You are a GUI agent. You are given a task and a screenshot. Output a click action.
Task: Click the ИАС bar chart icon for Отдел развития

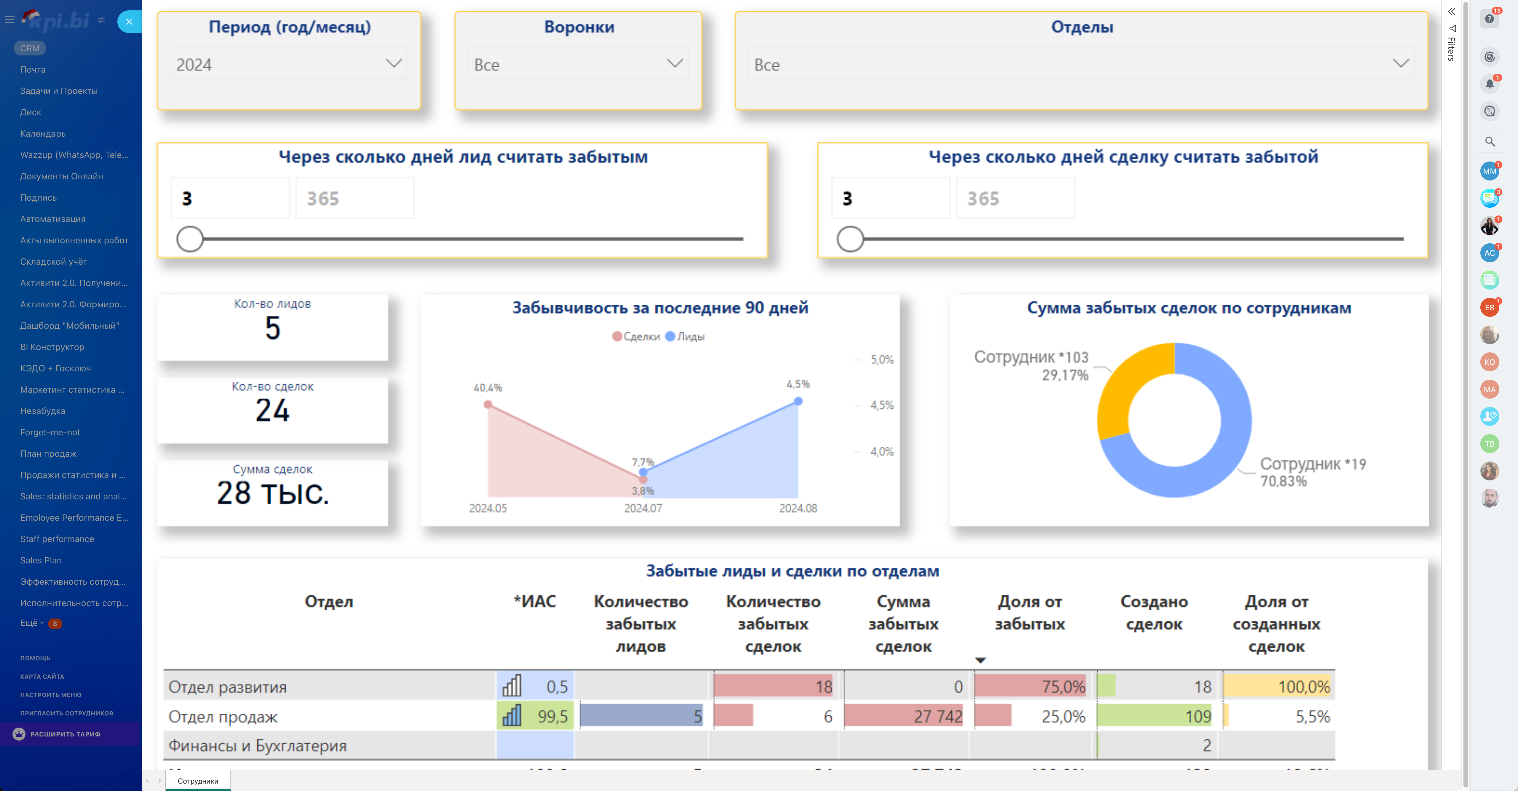point(511,686)
